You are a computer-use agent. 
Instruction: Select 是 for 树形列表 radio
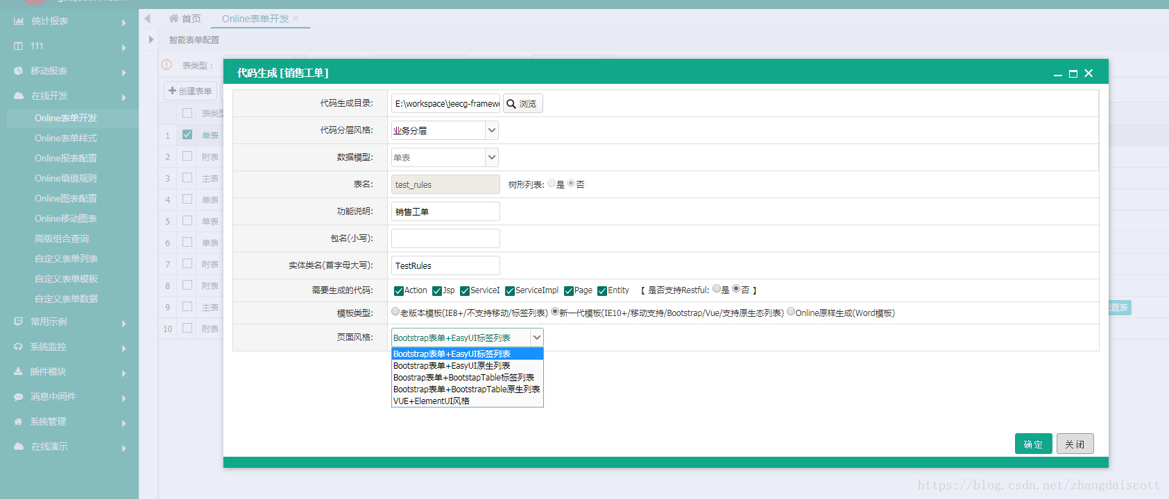552,184
